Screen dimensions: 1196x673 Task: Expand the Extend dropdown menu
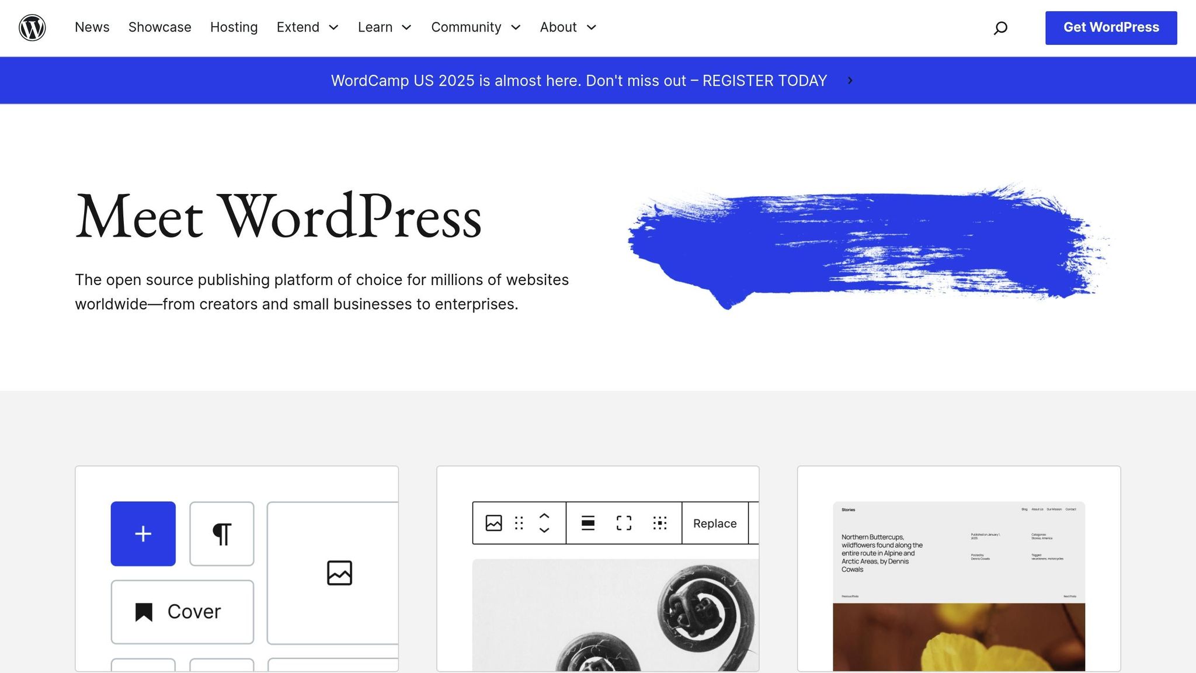pyautogui.click(x=333, y=27)
